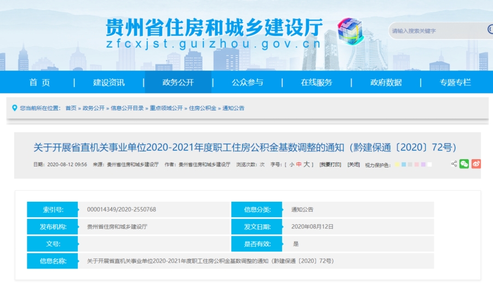Go to 首页 in the breadcrumb
Viewport: 493px width, 286px height.
[x=71, y=108]
